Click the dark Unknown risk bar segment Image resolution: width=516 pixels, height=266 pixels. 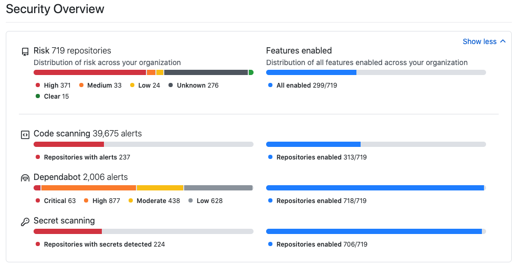[x=206, y=72]
